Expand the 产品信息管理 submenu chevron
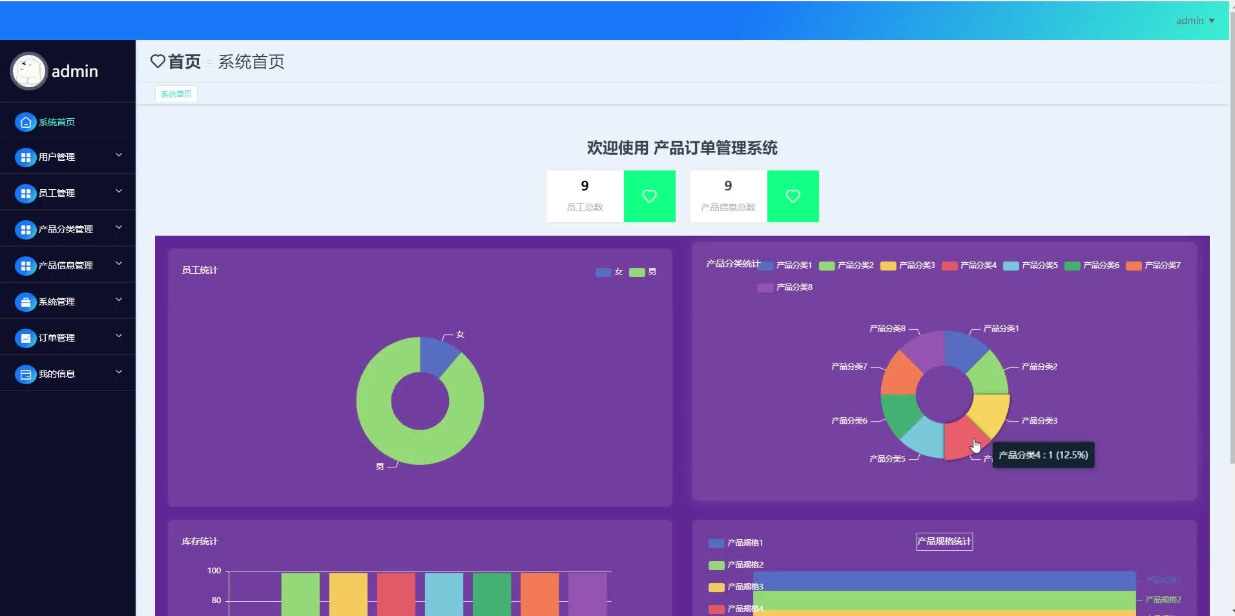Viewport: 1235px width, 616px height. (x=119, y=263)
